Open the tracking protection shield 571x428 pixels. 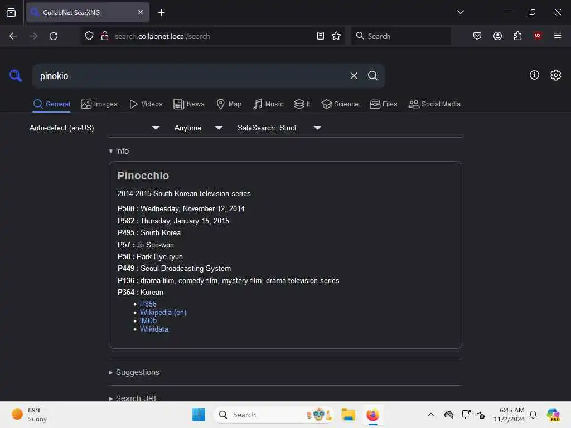point(89,36)
